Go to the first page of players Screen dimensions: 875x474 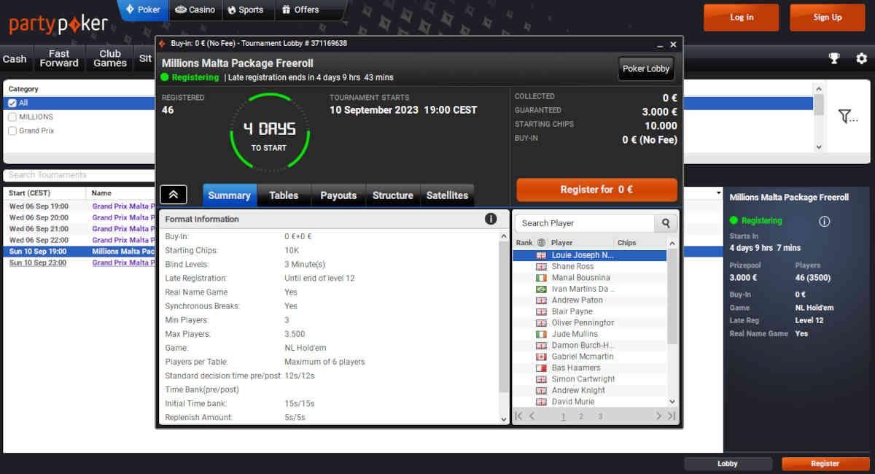click(518, 416)
